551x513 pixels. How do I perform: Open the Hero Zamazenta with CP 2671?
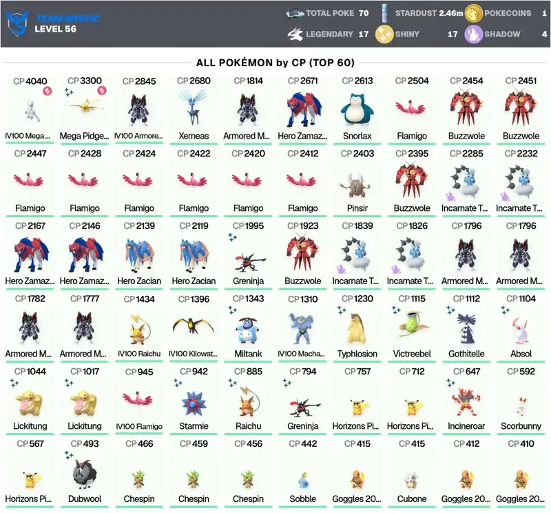click(x=303, y=109)
